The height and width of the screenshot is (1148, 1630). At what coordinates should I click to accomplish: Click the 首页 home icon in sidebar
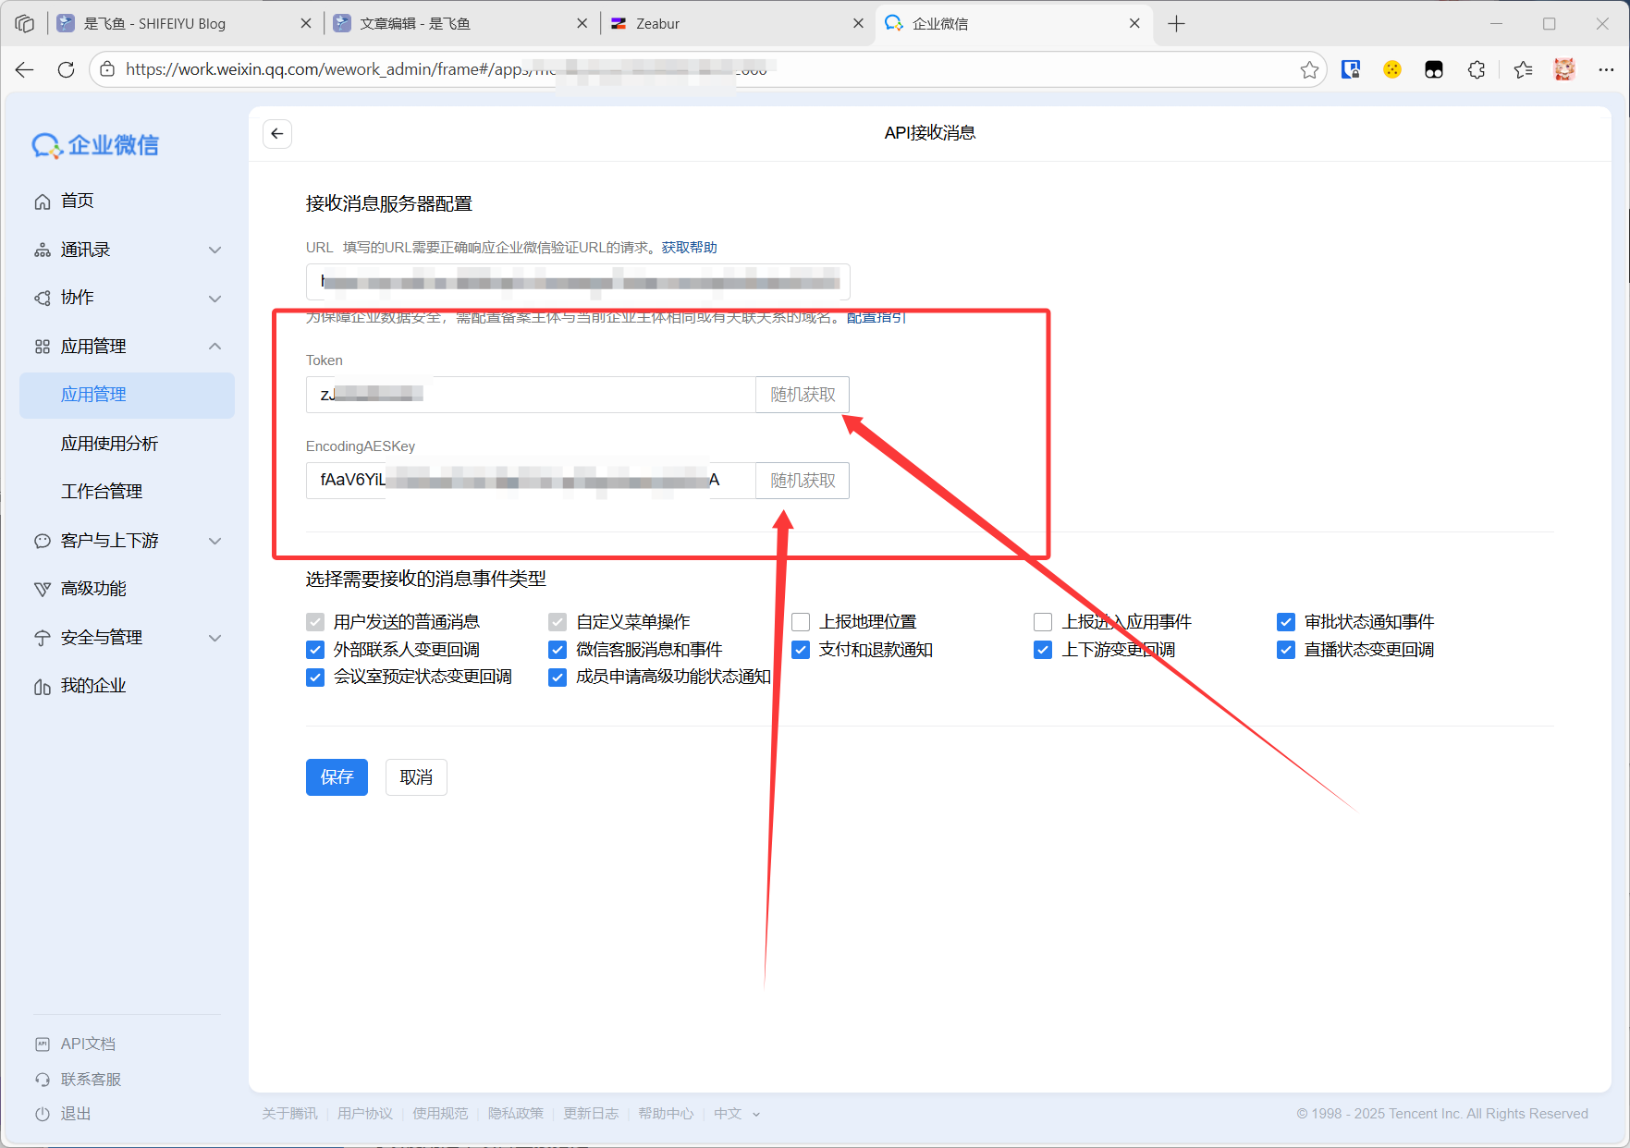[43, 202]
